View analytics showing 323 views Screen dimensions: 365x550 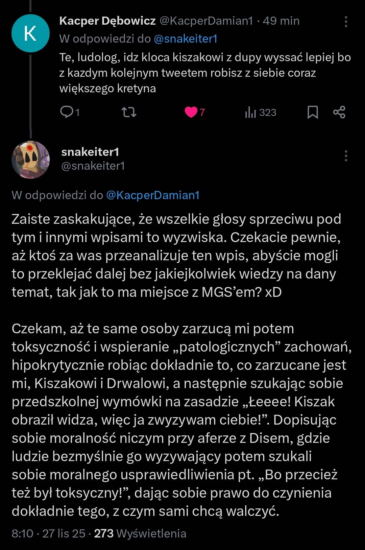(261, 112)
